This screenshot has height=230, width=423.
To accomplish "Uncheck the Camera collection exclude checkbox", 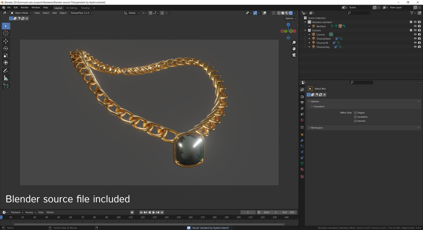I will (411, 30).
